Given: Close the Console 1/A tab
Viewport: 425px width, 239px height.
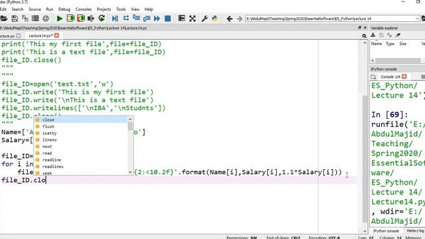Looking at the screenshot, I should coord(404,77).
